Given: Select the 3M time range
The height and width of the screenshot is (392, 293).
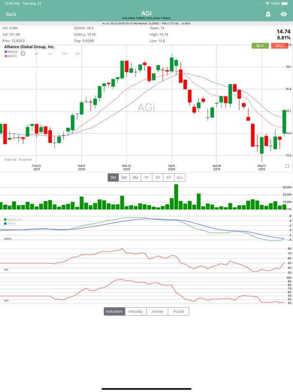Looking at the screenshot, I should coord(113,178).
